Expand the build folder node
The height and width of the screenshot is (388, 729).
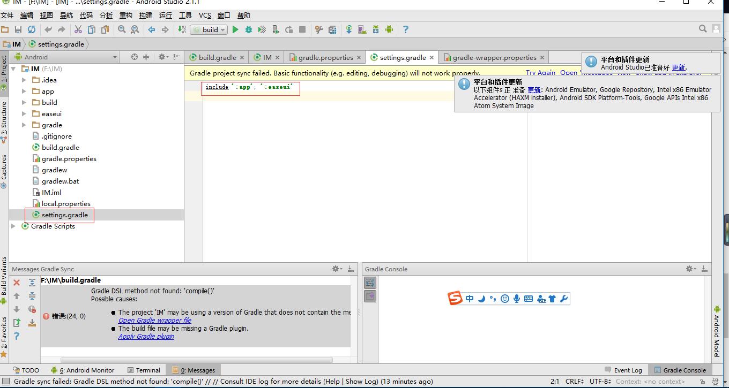[x=24, y=103]
